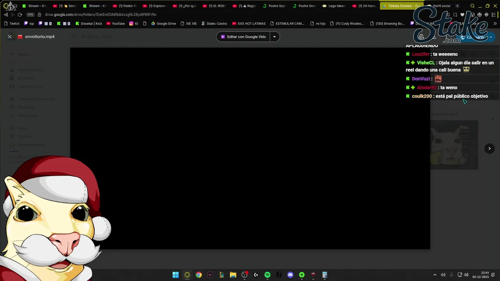Open the Windows Start menu

[176, 275]
